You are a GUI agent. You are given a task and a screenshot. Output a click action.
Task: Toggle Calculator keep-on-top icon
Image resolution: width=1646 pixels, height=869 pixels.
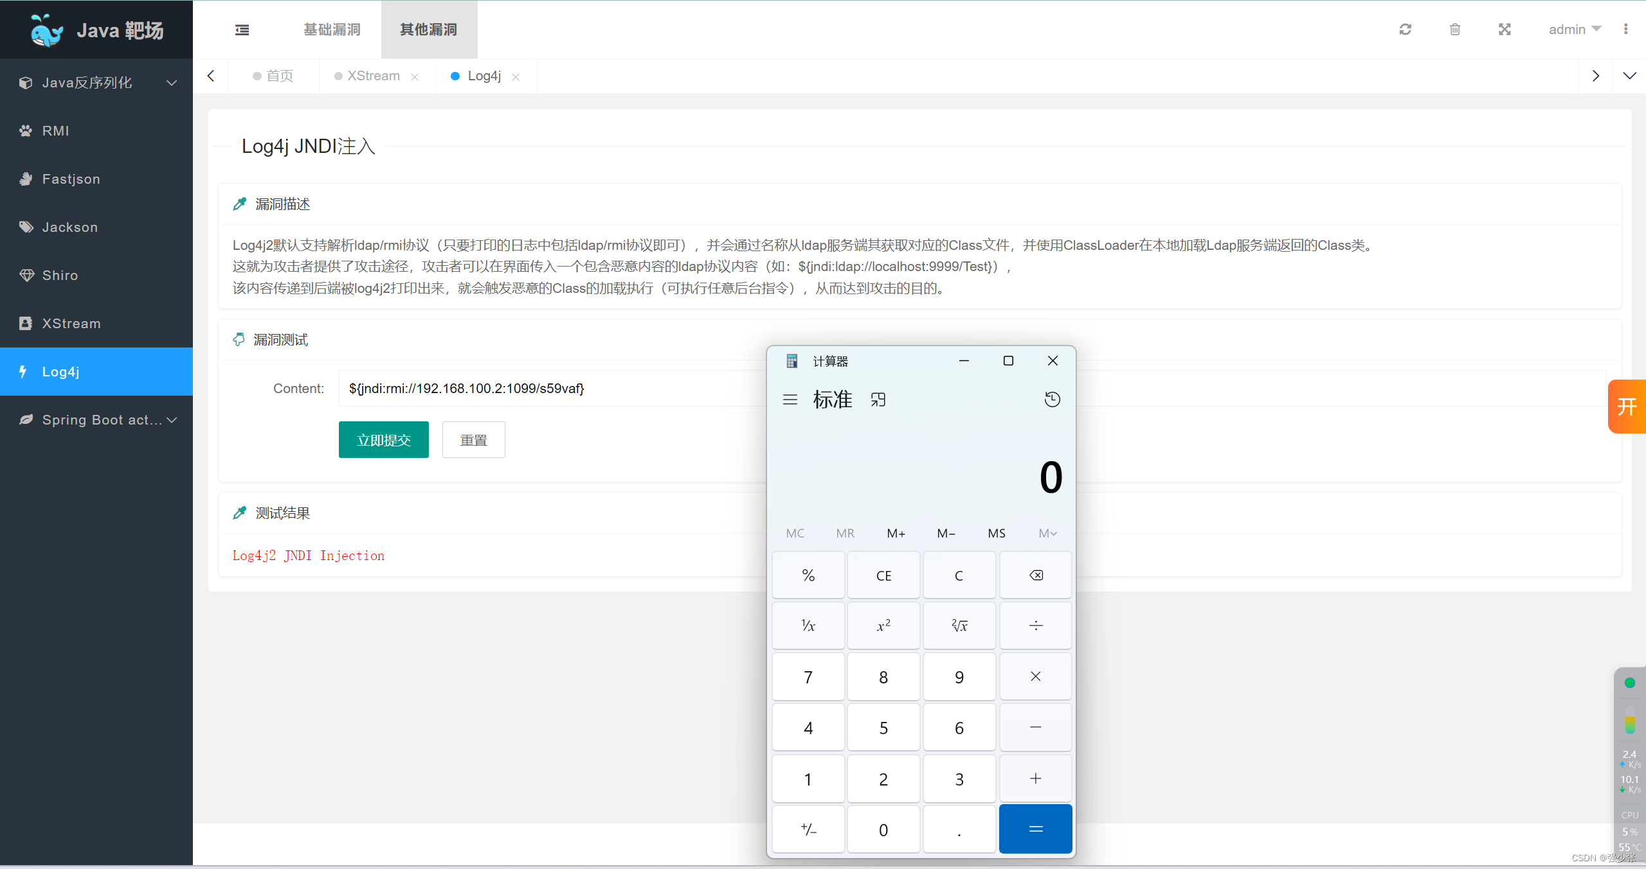(x=878, y=399)
